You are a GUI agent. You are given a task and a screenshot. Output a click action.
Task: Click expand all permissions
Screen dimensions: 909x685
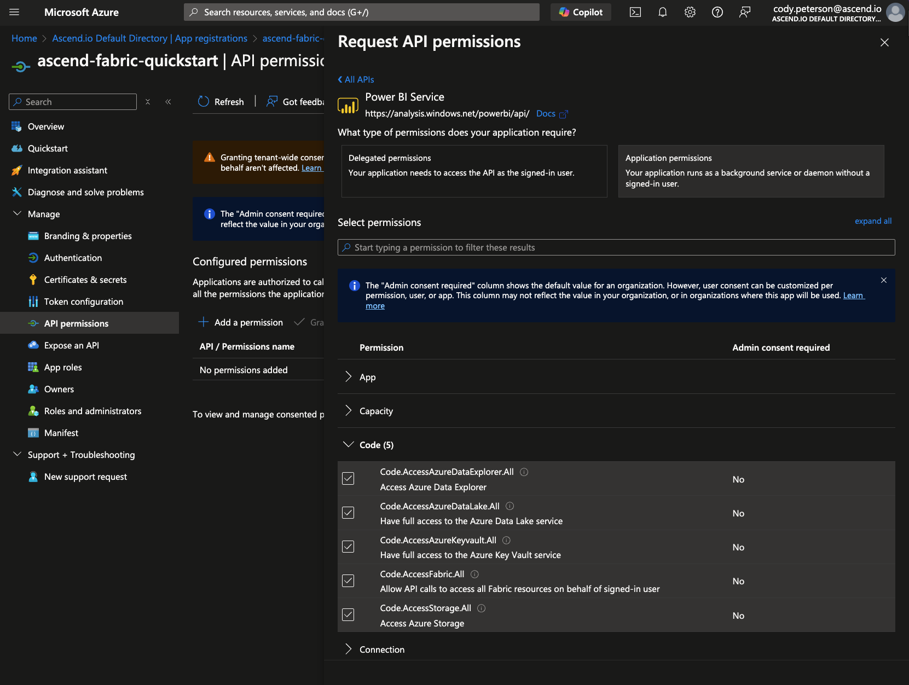coord(873,221)
